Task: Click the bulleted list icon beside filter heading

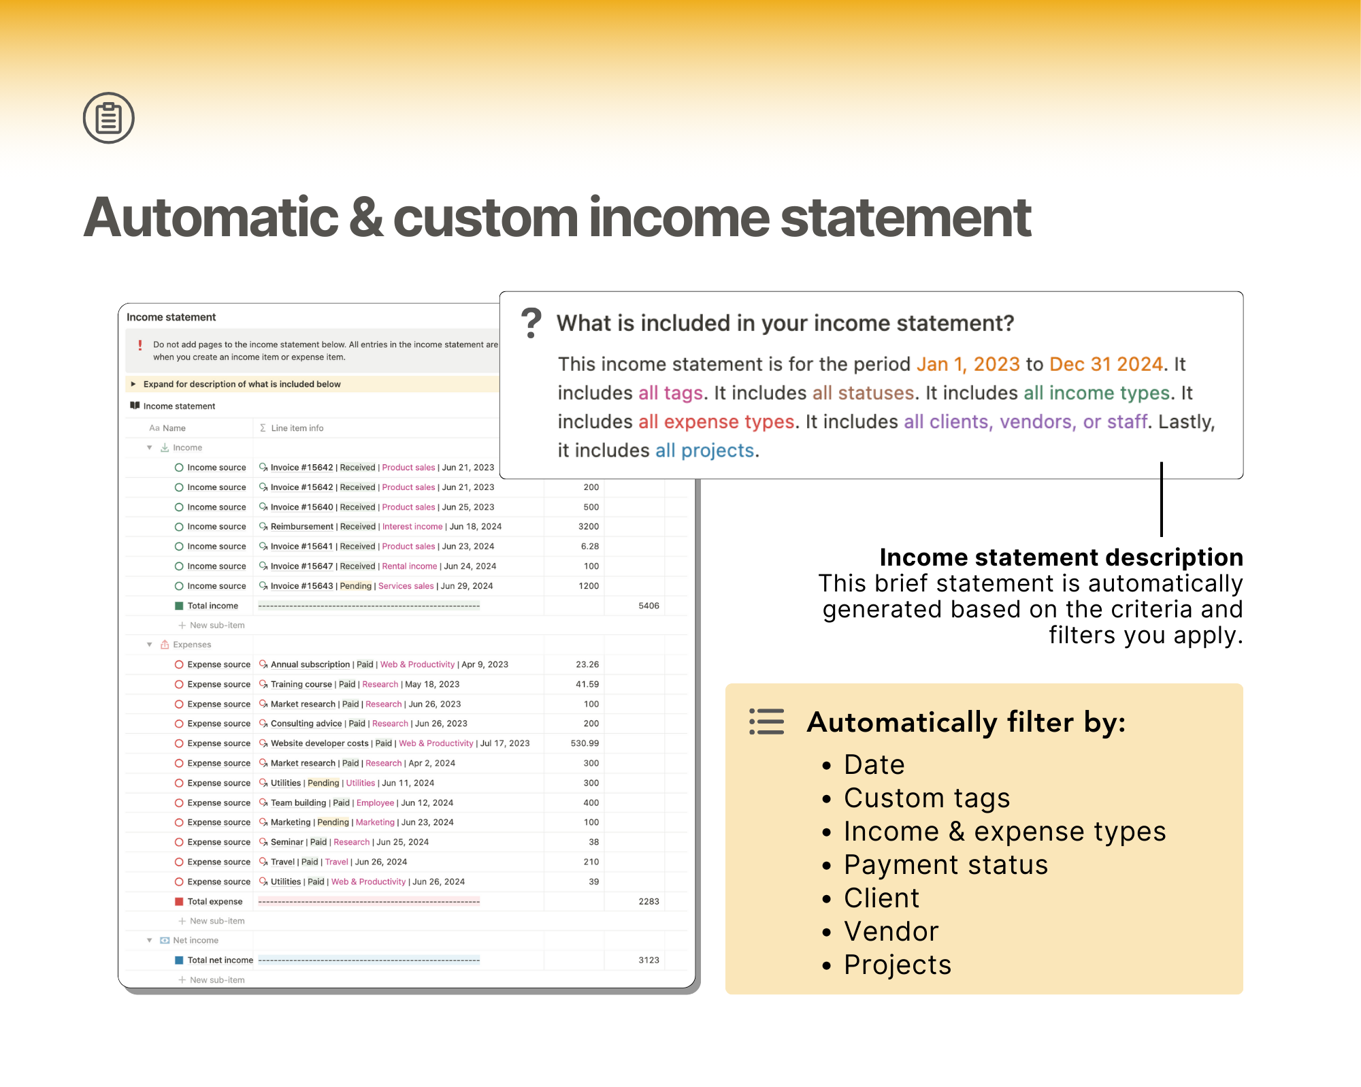Action: [x=766, y=722]
